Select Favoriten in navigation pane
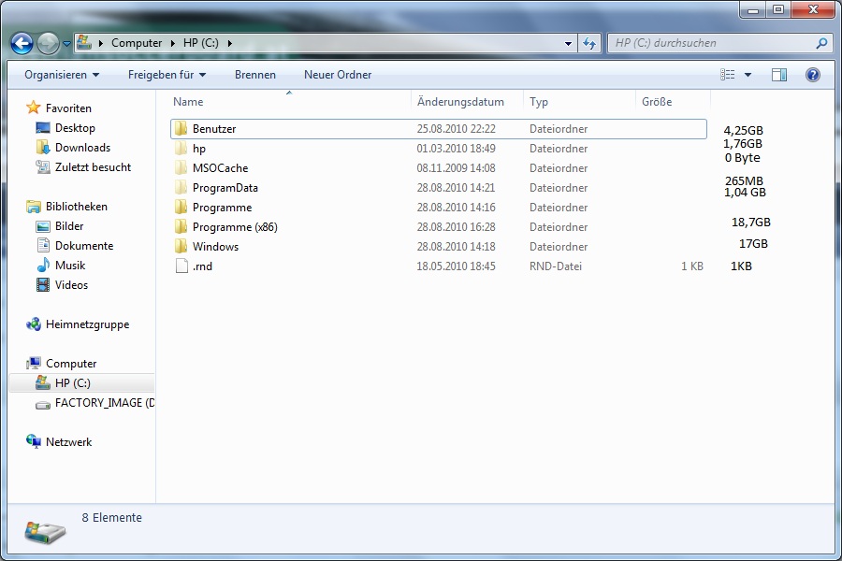The height and width of the screenshot is (561, 842). [68, 108]
